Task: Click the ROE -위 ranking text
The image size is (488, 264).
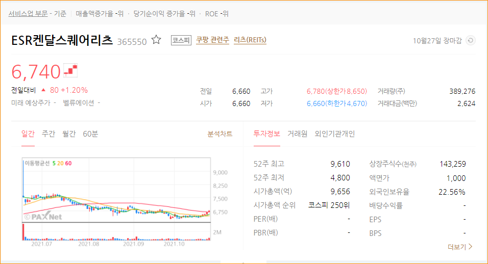Action: click(216, 14)
